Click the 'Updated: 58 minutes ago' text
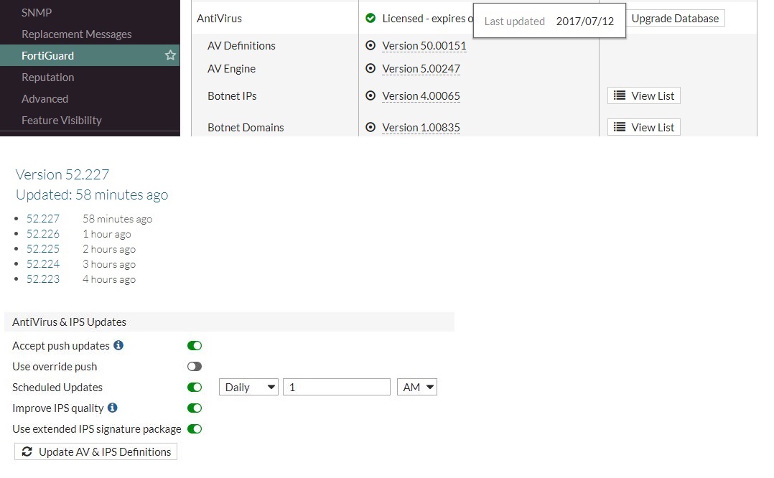774x478 pixels. click(x=92, y=195)
